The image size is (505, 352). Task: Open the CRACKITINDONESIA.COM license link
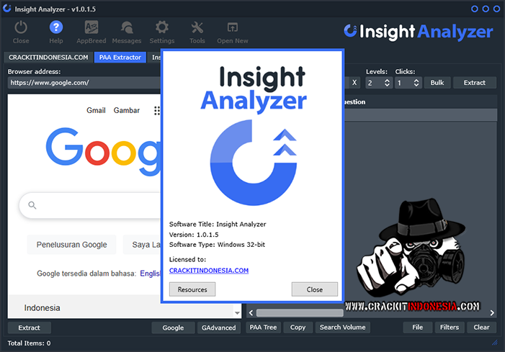(208, 271)
